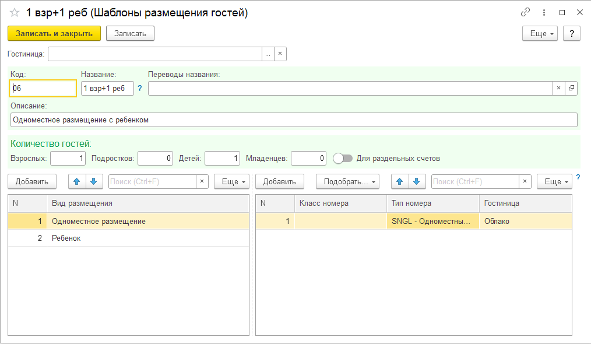Open the top-right Еще dropdown menu

[x=540, y=33]
